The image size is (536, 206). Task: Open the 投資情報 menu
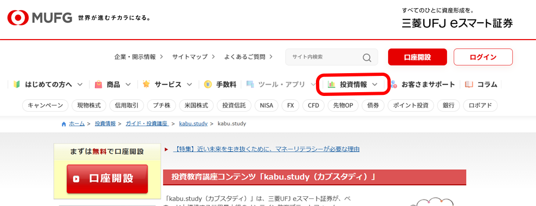353,84
